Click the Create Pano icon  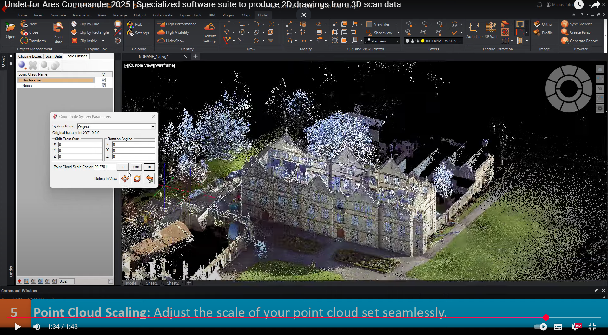565,32
